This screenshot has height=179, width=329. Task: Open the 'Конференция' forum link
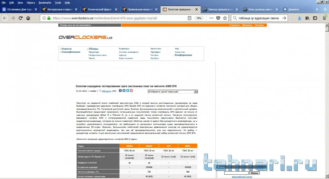coord(183,55)
